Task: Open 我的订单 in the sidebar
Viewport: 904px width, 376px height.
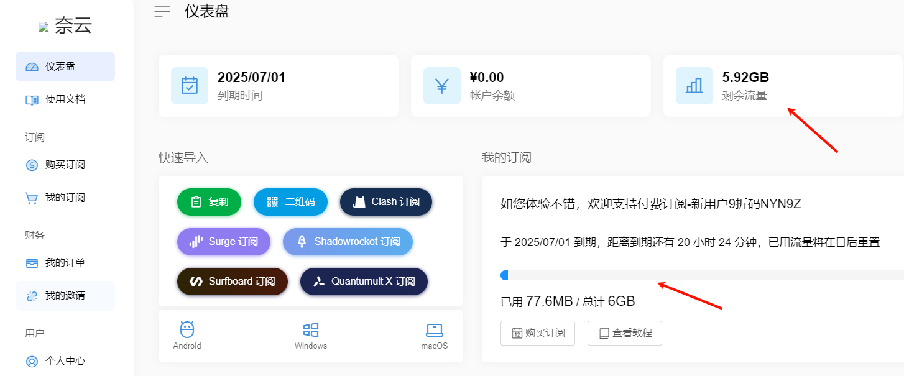Action: click(65, 263)
